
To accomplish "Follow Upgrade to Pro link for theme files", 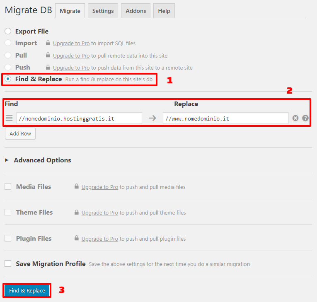I will [100, 213].
